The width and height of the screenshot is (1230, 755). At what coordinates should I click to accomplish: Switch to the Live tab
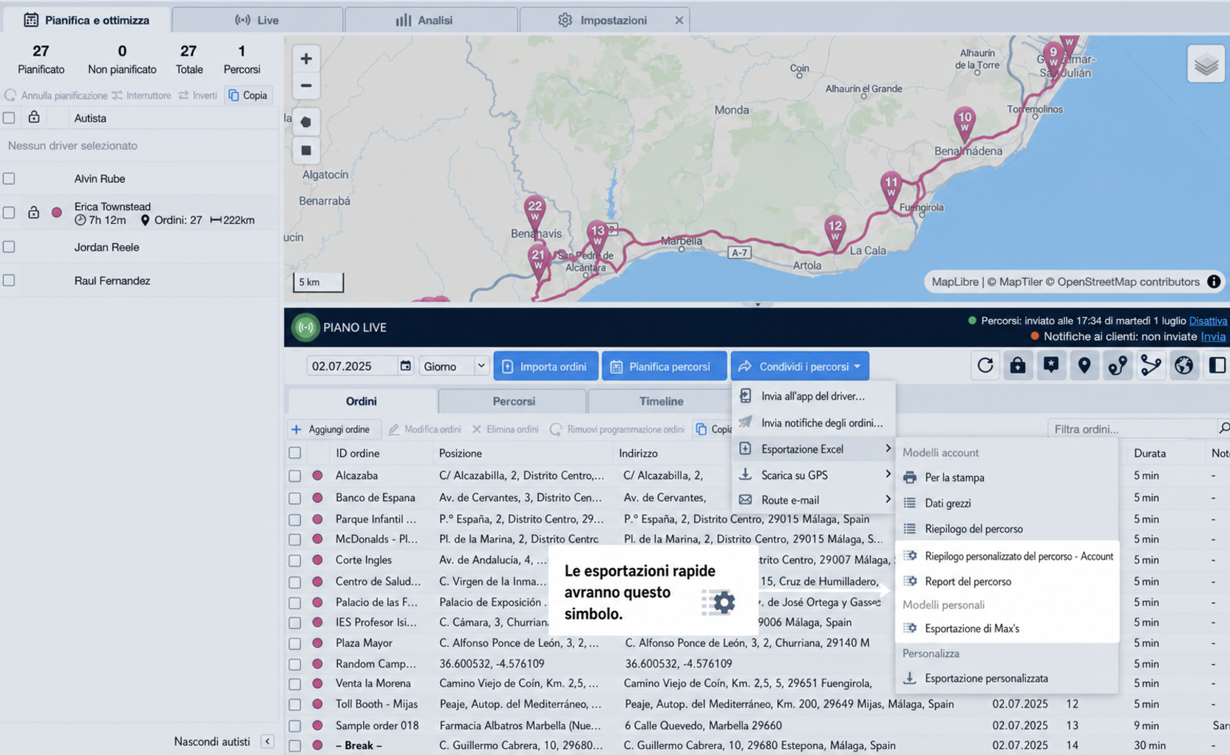tap(257, 20)
